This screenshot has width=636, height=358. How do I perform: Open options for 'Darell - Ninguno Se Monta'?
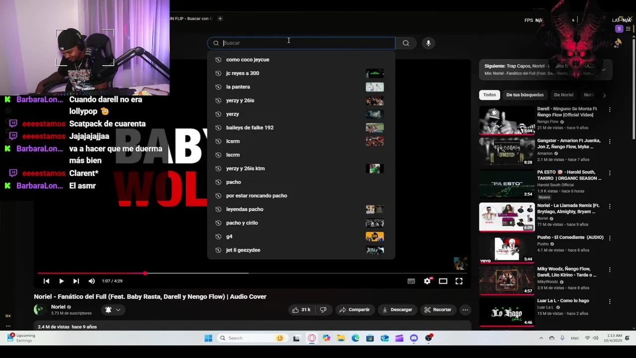610,109
